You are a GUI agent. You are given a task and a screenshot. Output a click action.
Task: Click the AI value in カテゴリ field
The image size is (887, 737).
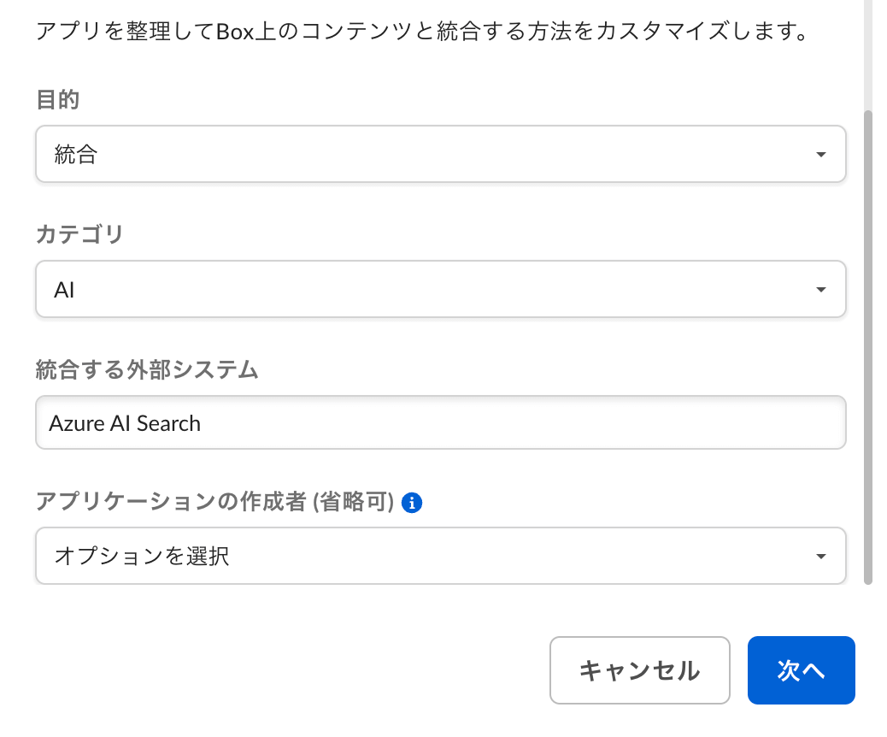[x=65, y=290]
